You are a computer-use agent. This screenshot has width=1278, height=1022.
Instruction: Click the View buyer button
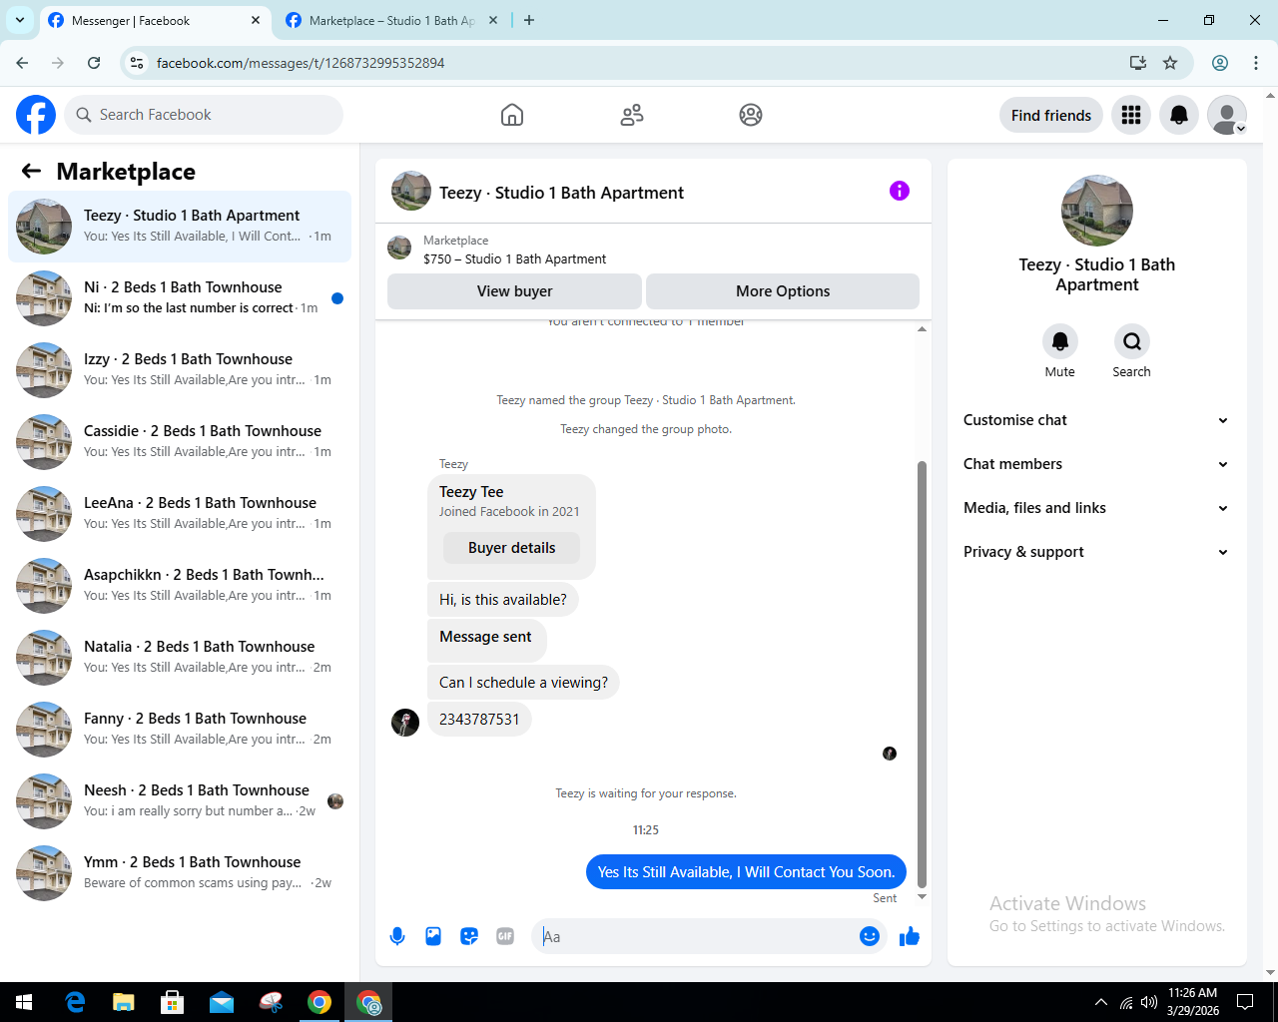(x=514, y=291)
